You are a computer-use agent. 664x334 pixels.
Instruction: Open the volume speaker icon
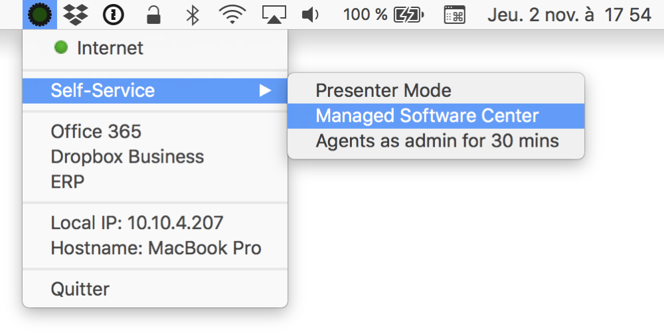pos(310,14)
